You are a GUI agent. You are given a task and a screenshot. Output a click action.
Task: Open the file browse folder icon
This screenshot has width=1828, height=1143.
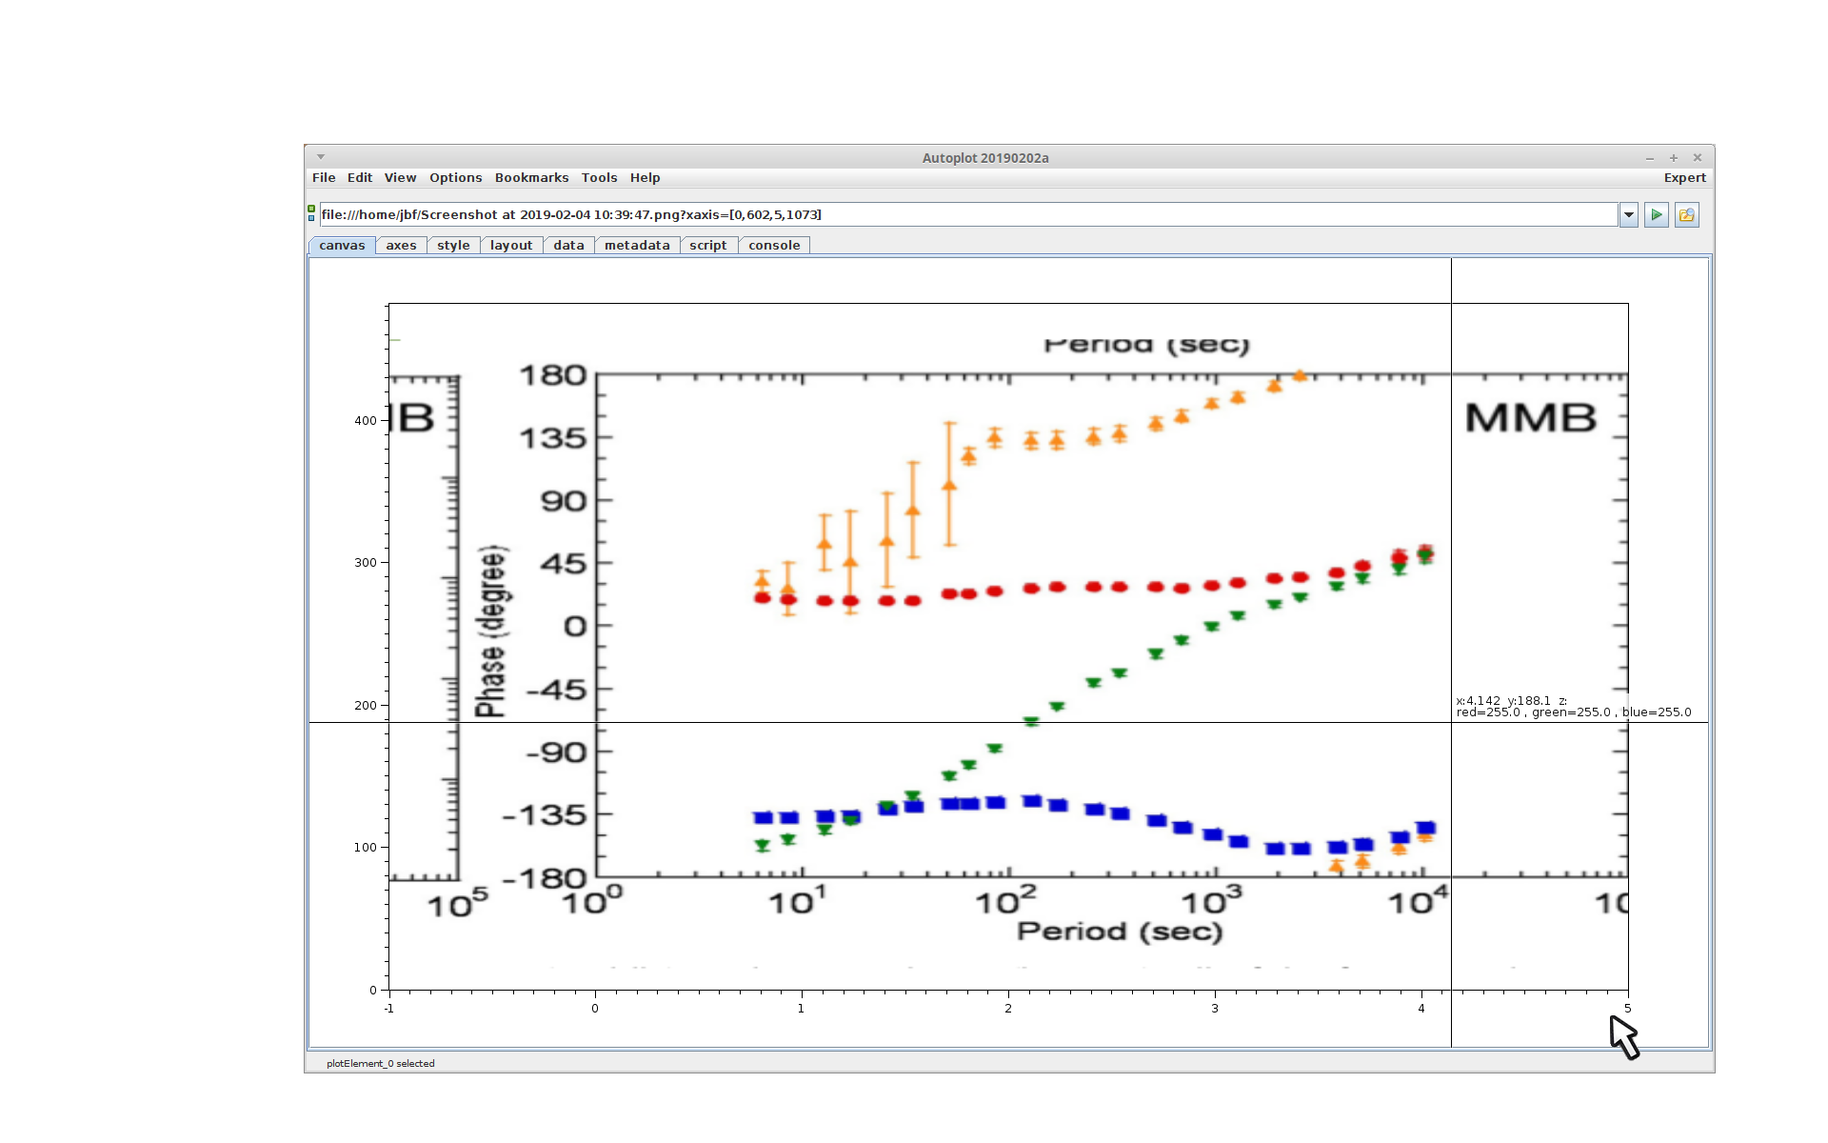pyautogui.click(x=1686, y=215)
